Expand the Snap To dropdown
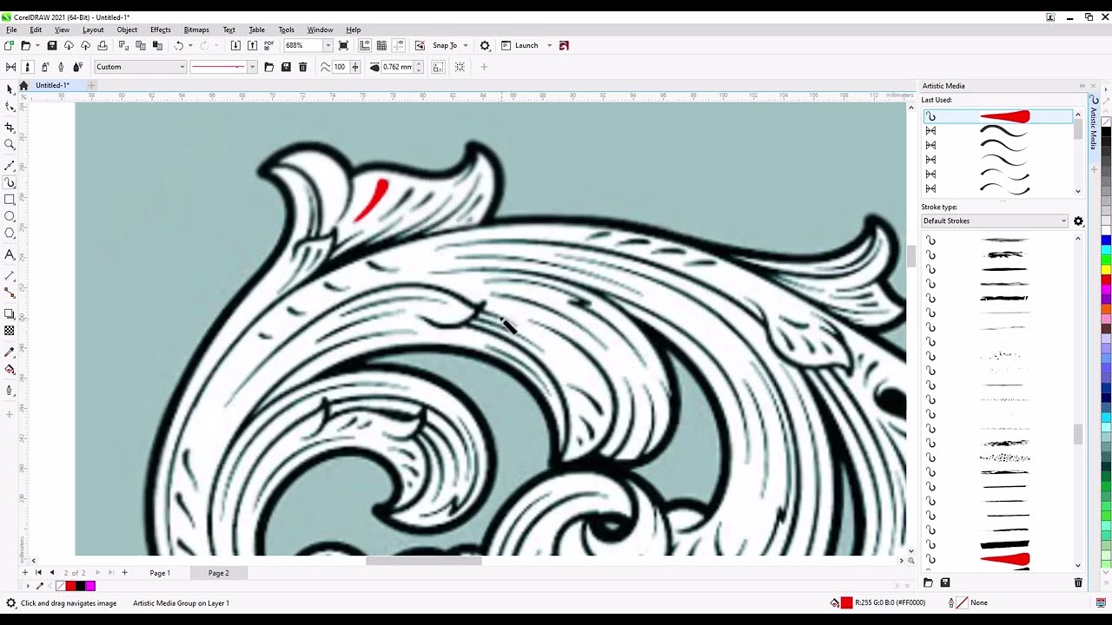Screen dimensions: 1112x625 click(466, 45)
